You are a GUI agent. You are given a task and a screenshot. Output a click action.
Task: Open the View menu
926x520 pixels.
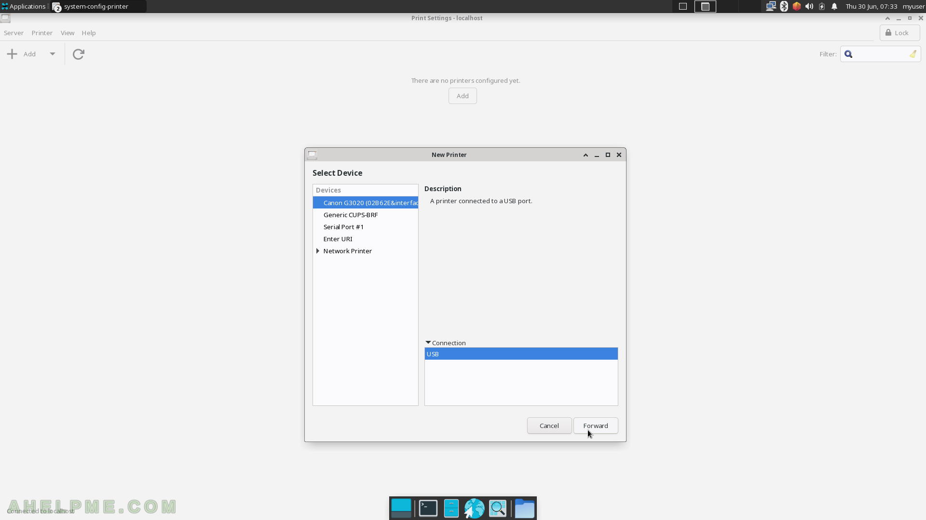point(68,33)
